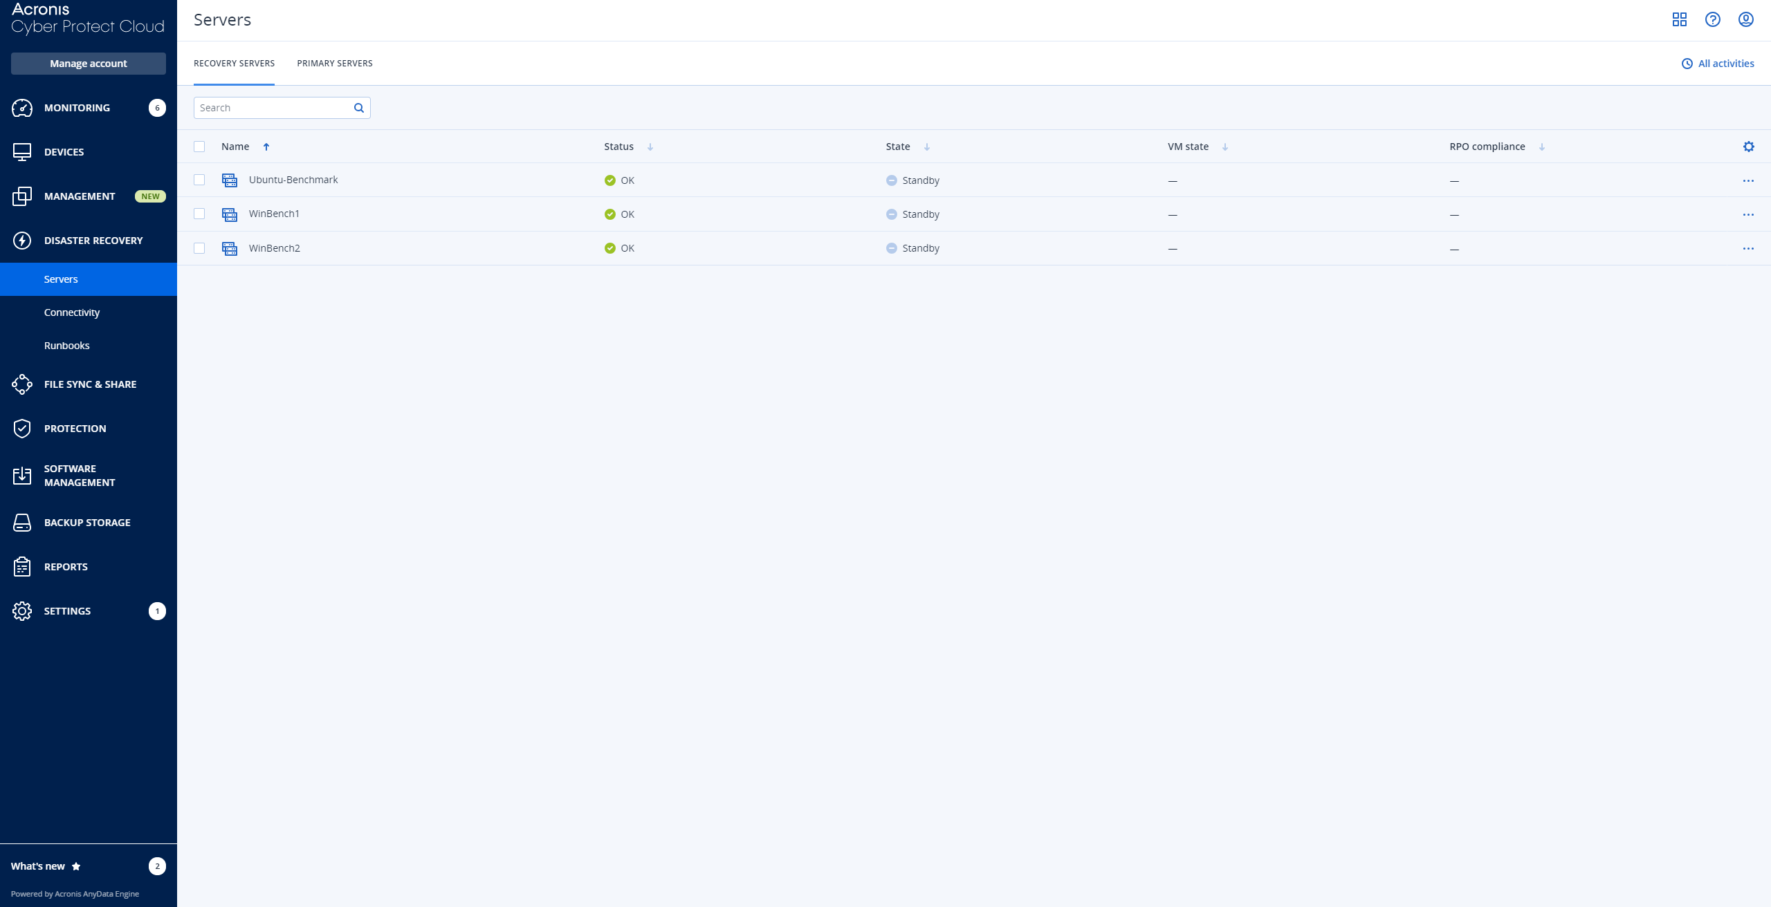Image resolution: width=1771 pixels, height=907 pixels.
Task: Click the All activities clock icon
Action: click(x=1687, y=64)
